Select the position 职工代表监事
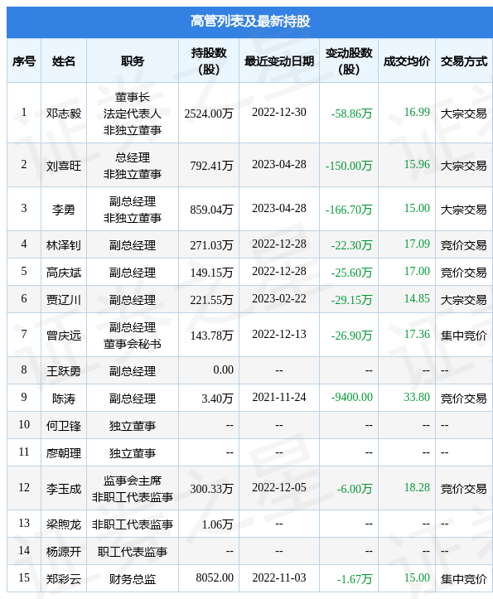The image size is (493, 599). pos(133,552)
